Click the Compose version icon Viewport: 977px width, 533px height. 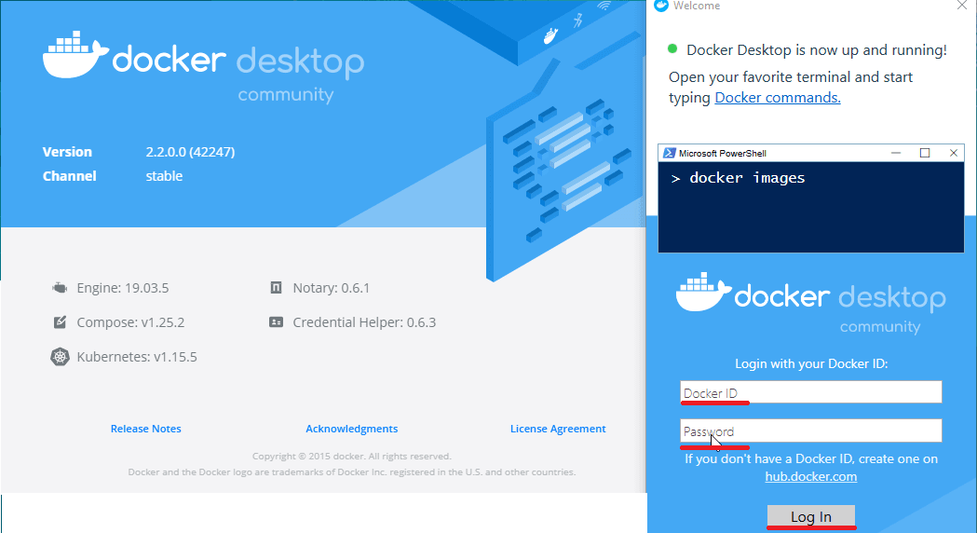(x=60, y=322)
